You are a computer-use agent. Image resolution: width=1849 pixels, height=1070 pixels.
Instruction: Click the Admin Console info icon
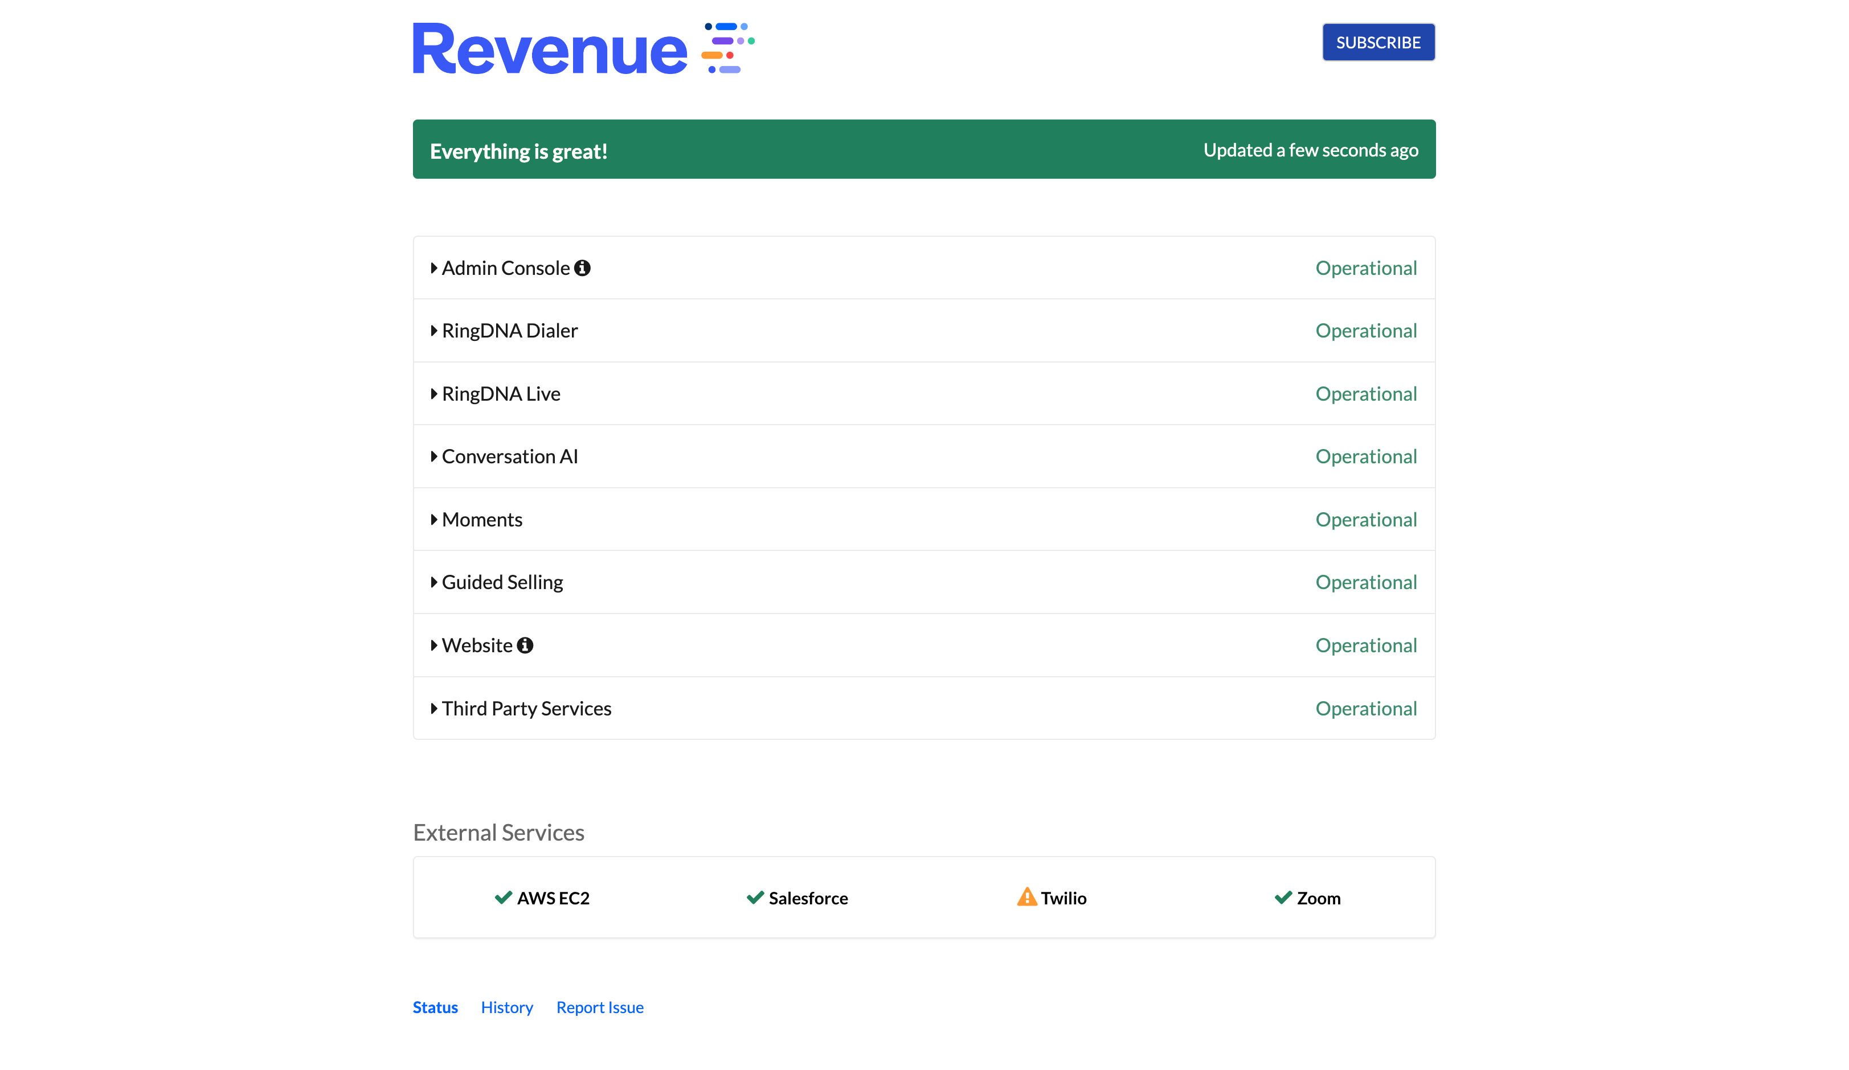pyautogui.click(x=582, y=268)
